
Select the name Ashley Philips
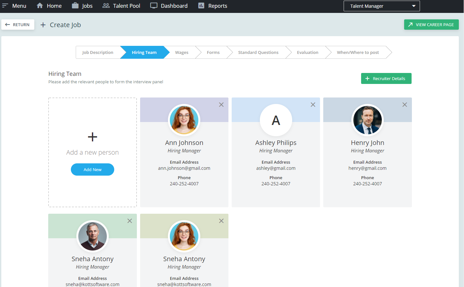point(276,143)
